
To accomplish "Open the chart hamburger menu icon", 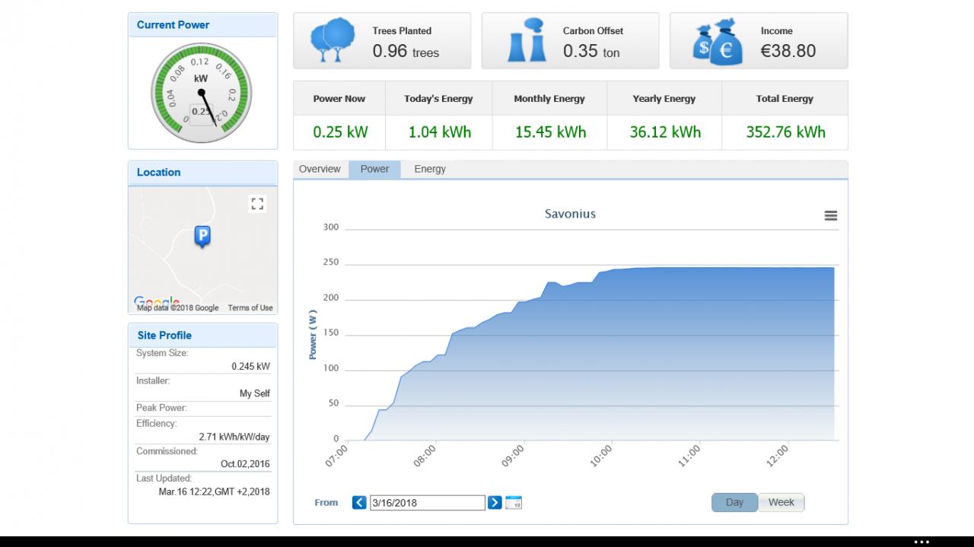I will pos(831,216).
